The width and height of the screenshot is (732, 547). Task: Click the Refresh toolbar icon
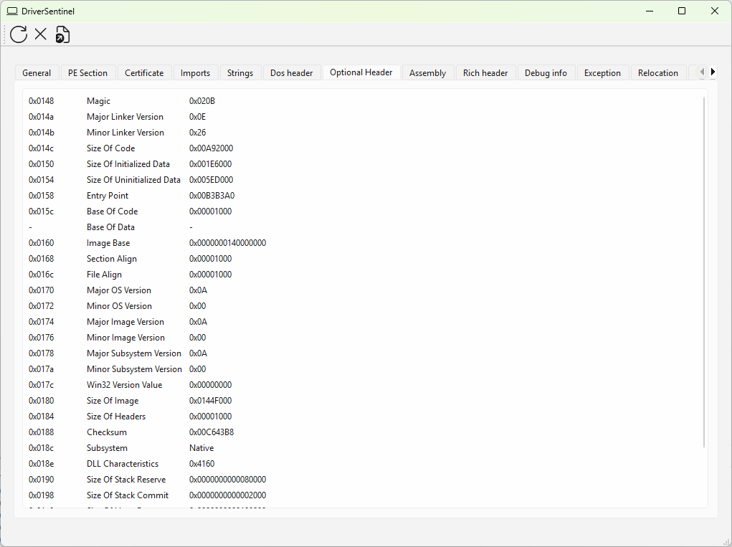click(x=19, y=34)
